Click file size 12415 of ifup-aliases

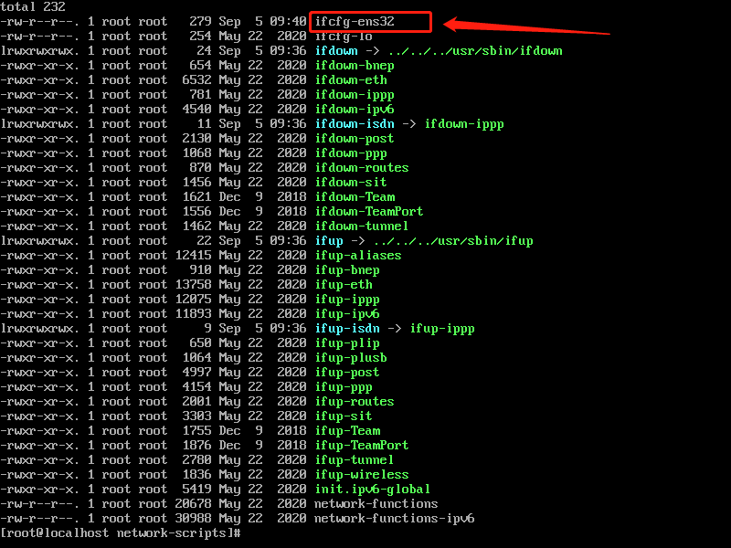pyautogui.click(x=193, y=256)
